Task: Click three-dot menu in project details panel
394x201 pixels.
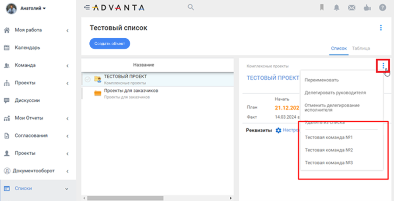Action: (x=383, y=66)
